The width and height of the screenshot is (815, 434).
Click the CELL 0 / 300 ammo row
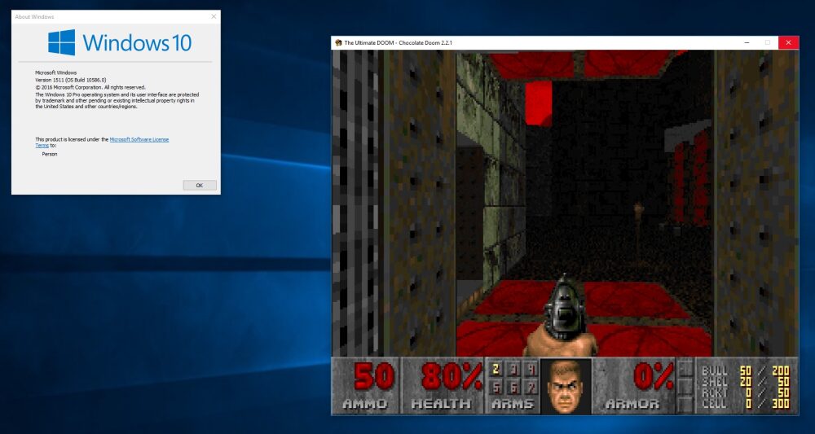click(746, 404)
